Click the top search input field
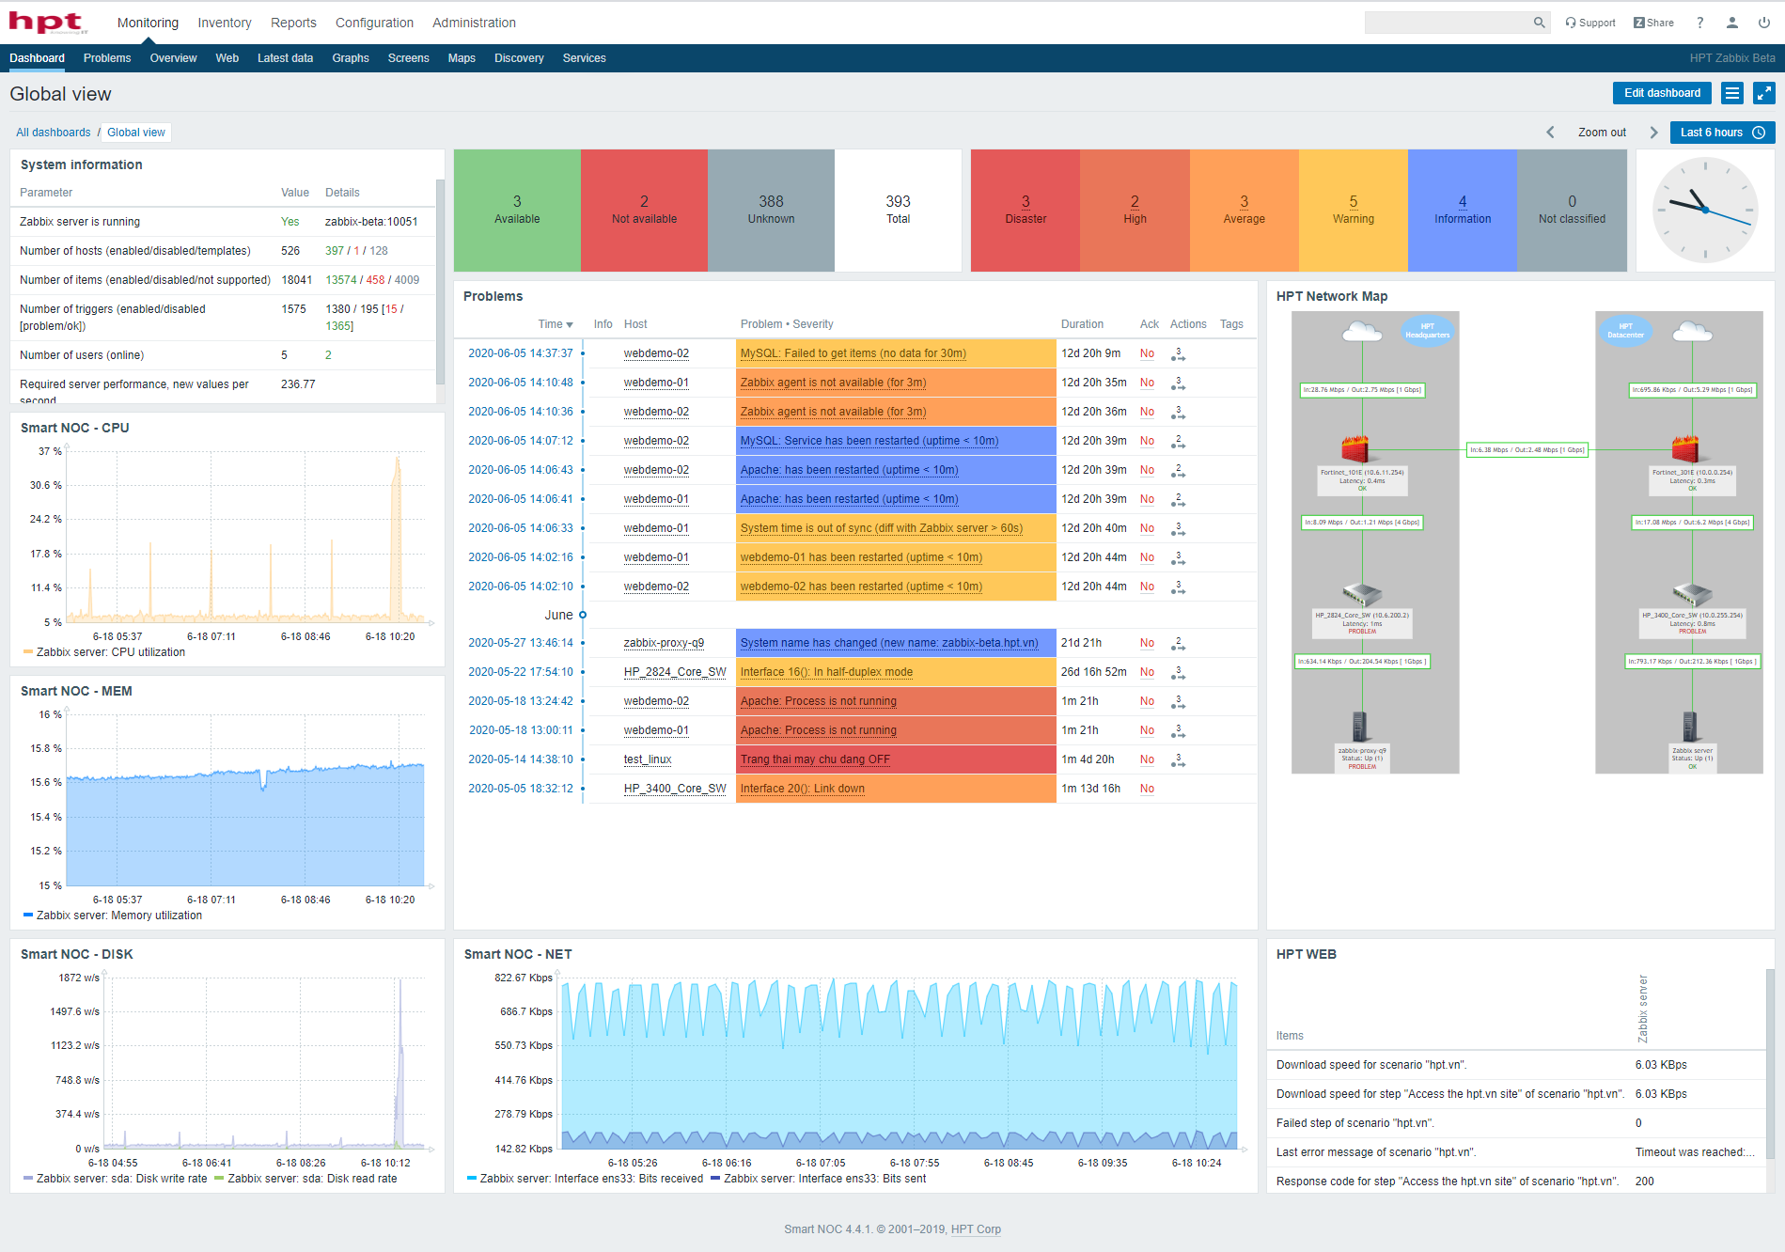 [1448, 23]
